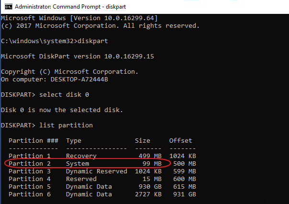Click the 'Size' column header
Screen dimensions: 289x204
pos(142,140)
